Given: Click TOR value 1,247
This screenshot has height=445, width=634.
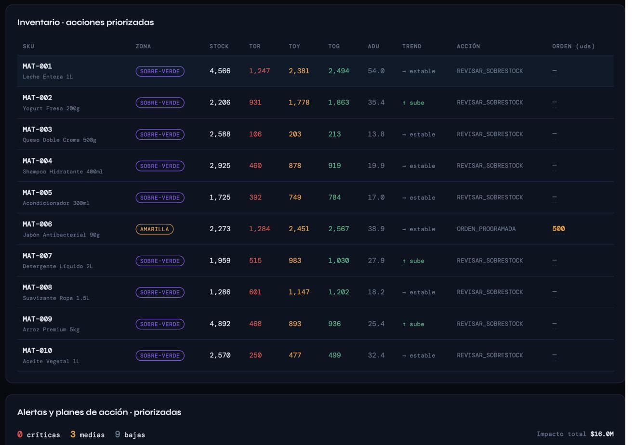Looking at the screenshot, I should click(260, 71).
